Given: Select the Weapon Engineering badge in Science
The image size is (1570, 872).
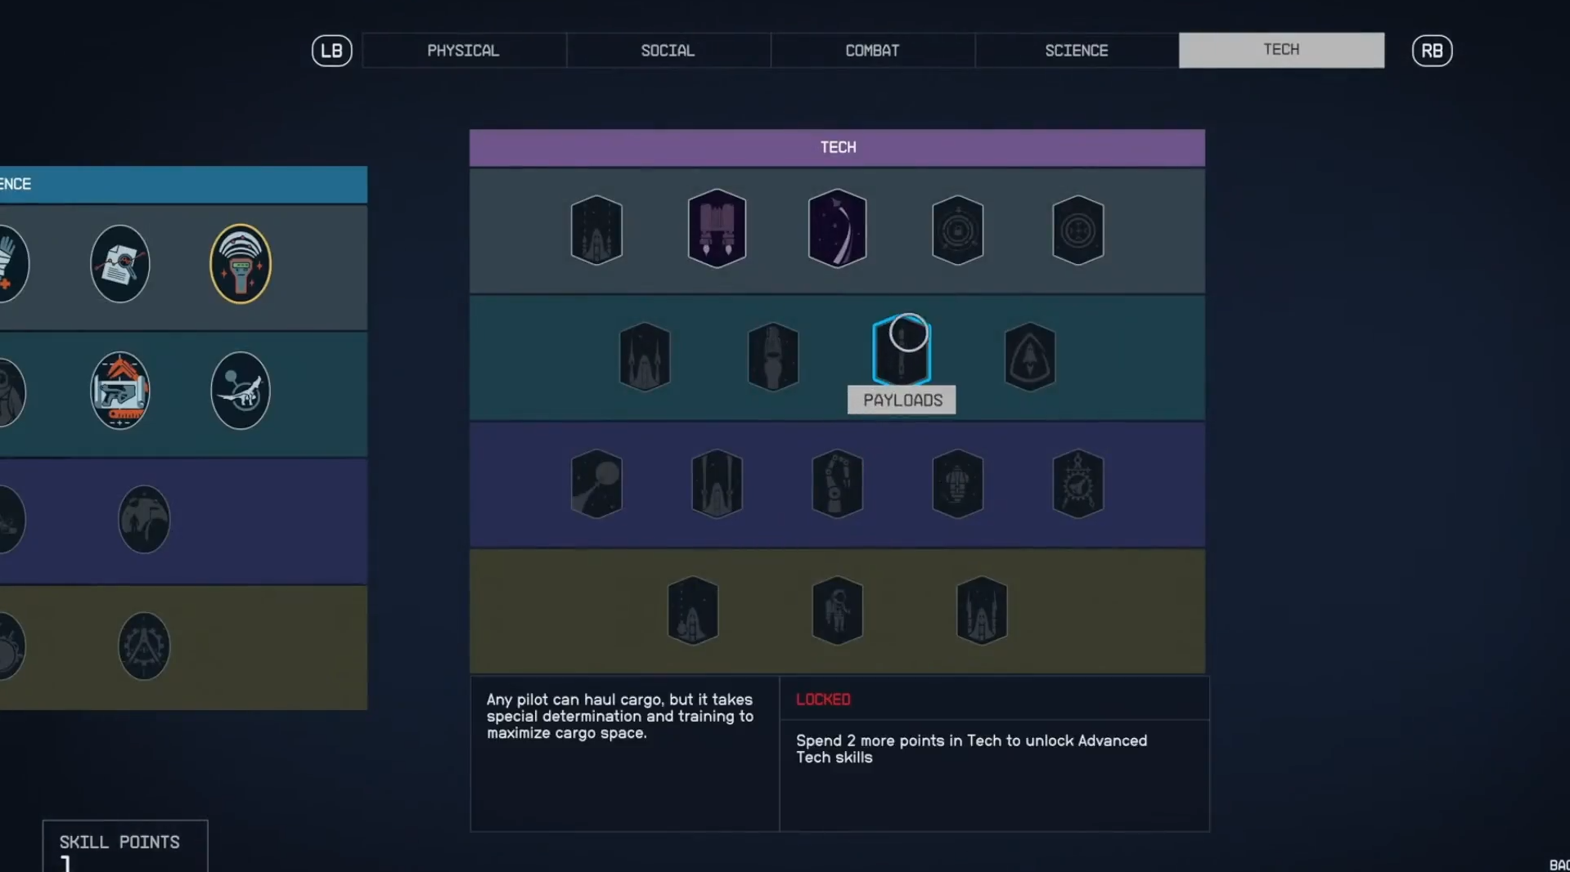Looking at the screenshot, I should [x=120, y=391].
